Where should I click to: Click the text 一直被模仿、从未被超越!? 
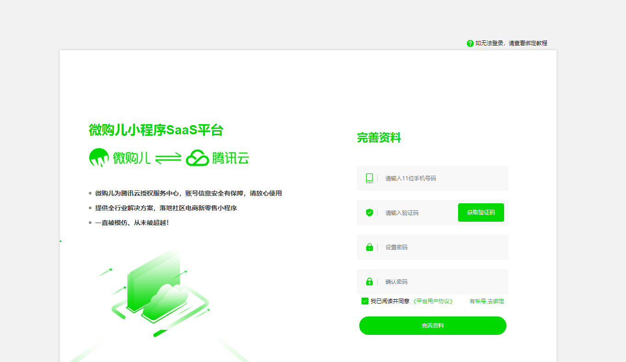point(132,223)
